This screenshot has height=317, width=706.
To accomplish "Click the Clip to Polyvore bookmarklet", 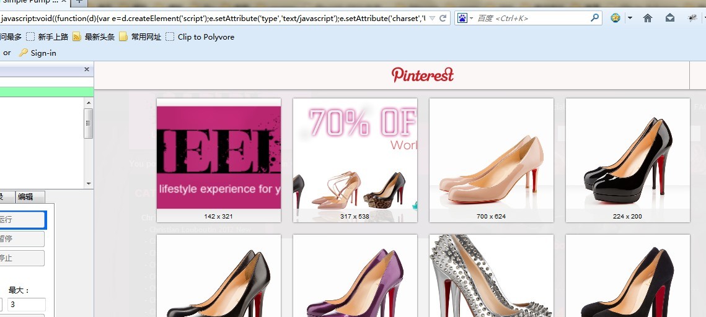I will click(x=200, y=37).
